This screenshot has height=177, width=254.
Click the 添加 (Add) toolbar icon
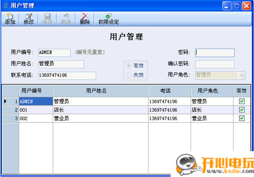click(10, 16)
